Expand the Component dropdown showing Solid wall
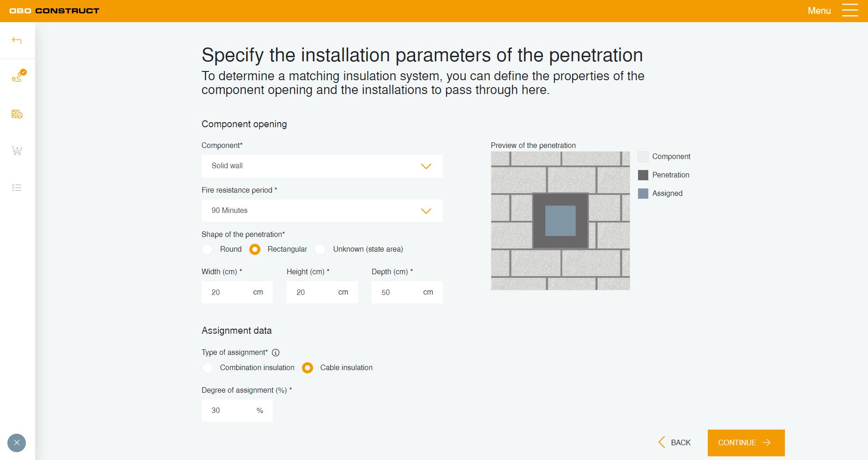 [322, 166]
